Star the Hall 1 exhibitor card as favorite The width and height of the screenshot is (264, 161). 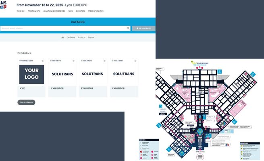(135, 61)
